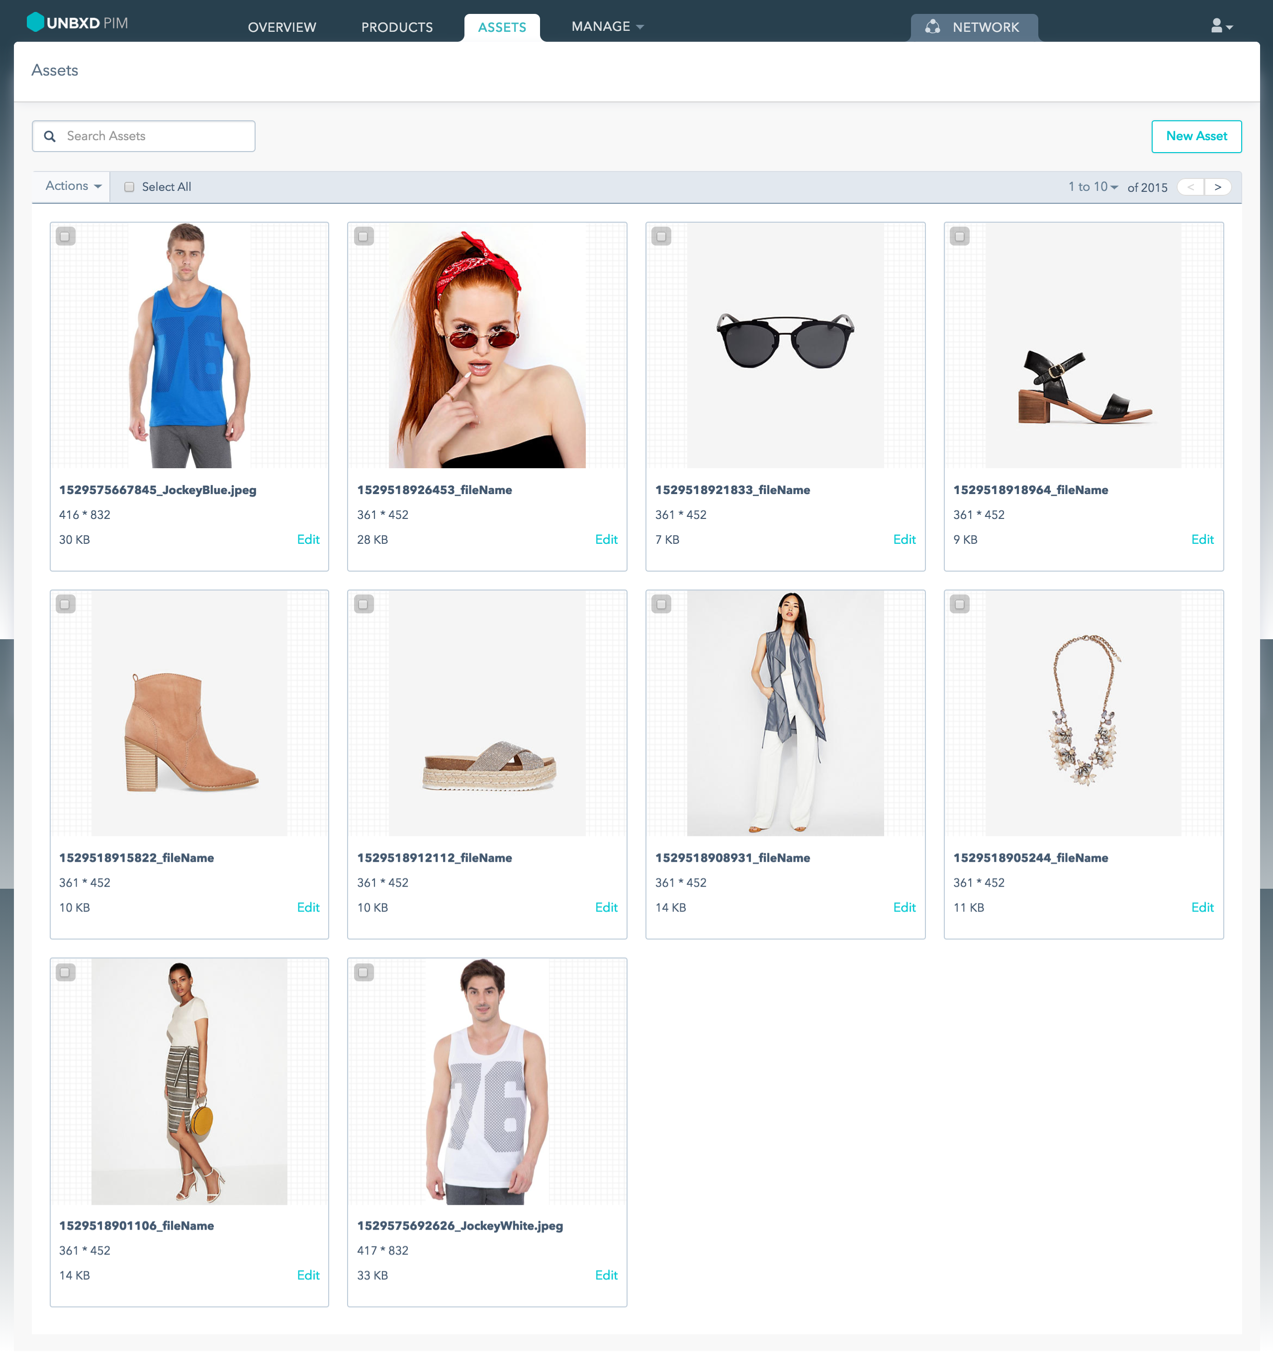Open the Actions dropdown

point(73,186)
